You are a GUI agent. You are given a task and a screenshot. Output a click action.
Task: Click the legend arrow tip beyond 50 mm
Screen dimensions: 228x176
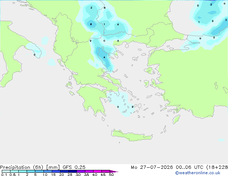click(x=114, y=171)
